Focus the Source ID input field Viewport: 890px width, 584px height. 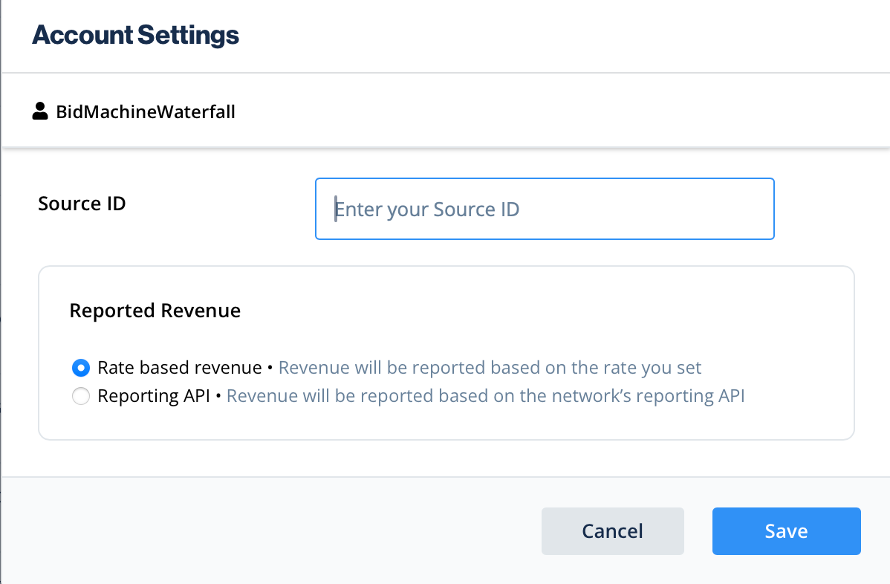[544, 209]
